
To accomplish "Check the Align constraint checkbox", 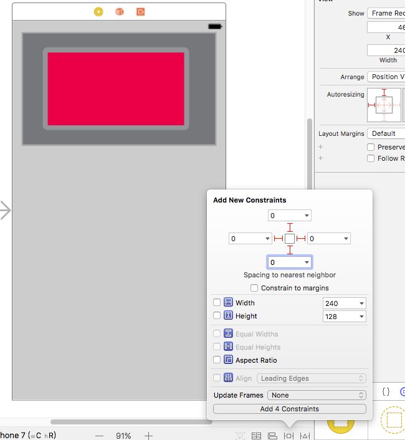I will tap(217, 378).
